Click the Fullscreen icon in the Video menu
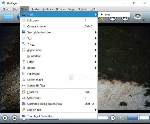 coord(24,20)
